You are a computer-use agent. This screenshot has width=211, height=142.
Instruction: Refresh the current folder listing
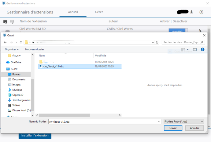pyautogui.click(x=157, y=42)
